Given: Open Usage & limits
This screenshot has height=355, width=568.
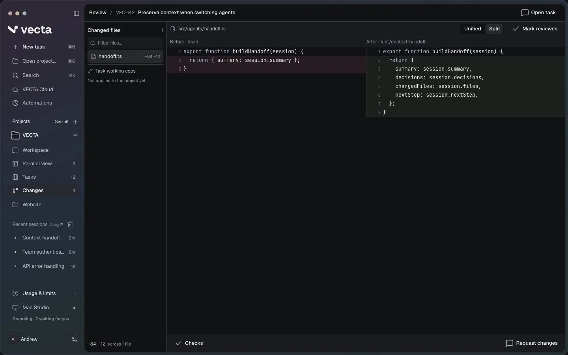Looking at the screenshot, I should pos(43,293).
